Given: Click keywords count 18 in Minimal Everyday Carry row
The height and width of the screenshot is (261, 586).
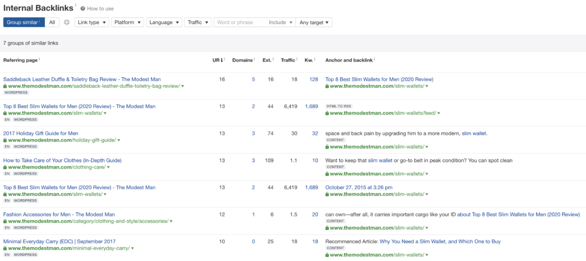Looking at the screenshot, I should 315,241.
